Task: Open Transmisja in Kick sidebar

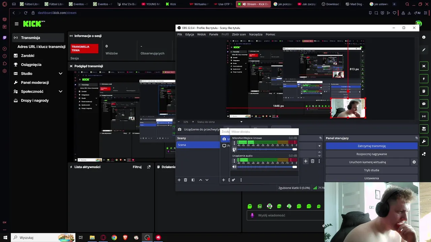Action: [x=38, y=38]
